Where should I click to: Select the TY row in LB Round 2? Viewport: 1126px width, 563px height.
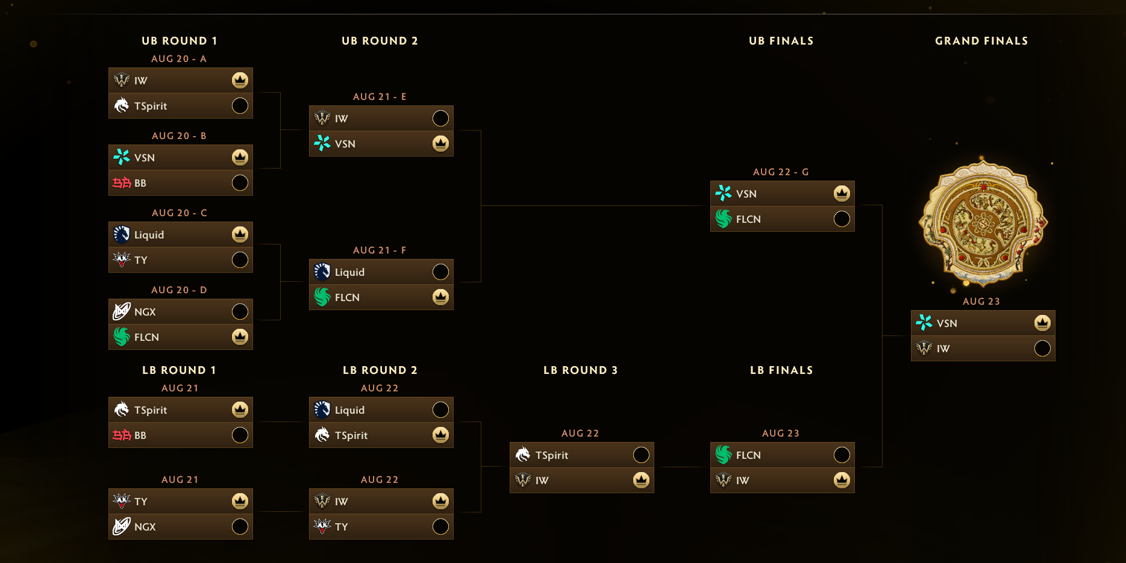pyautogui.click(x=381, y=526)
